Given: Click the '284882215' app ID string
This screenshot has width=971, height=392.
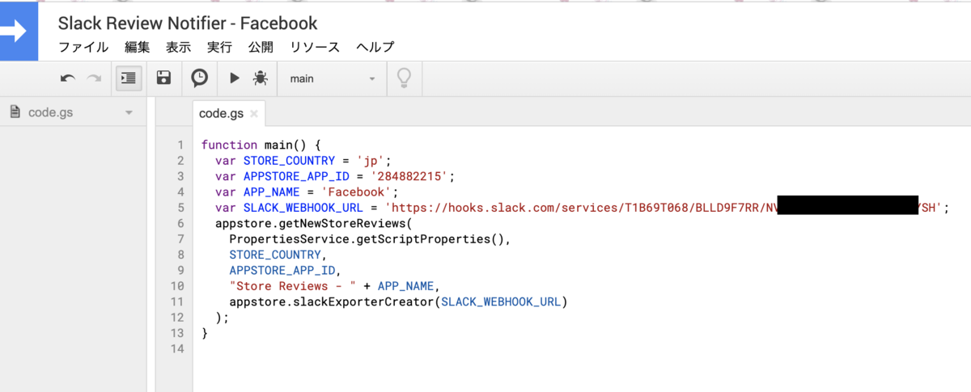Looking at the screenshot, I should [x=410, y=176].
